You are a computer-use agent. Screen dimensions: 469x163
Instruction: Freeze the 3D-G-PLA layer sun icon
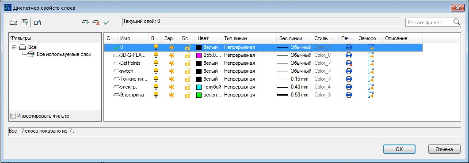pos(172,55)
